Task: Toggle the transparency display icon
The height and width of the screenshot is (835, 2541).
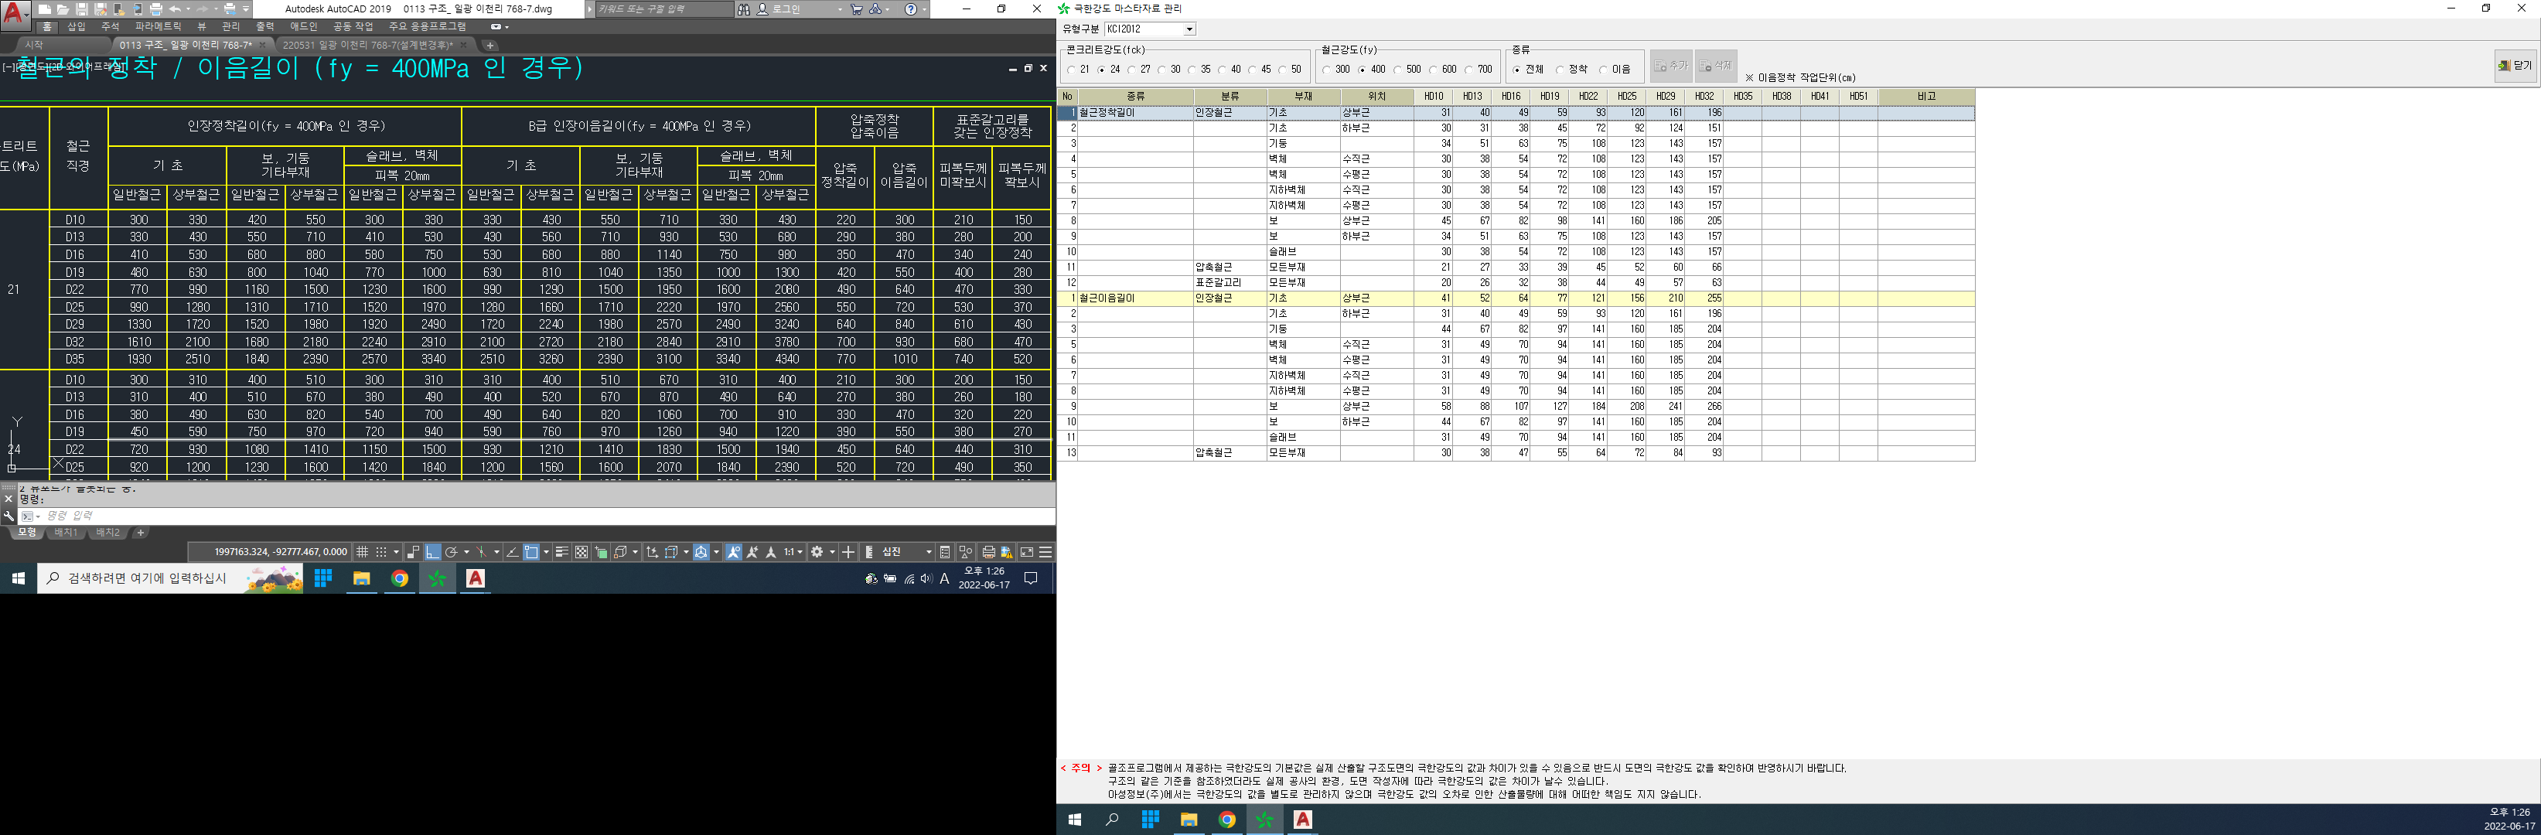Action: coord(582,552)
